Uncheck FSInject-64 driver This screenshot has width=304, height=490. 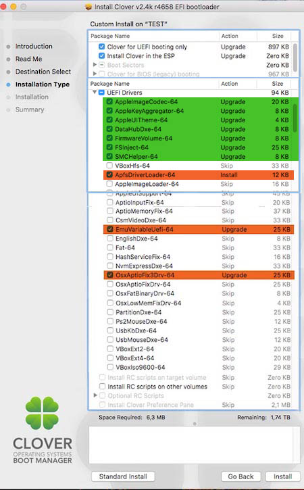click(x=109, y=147)
